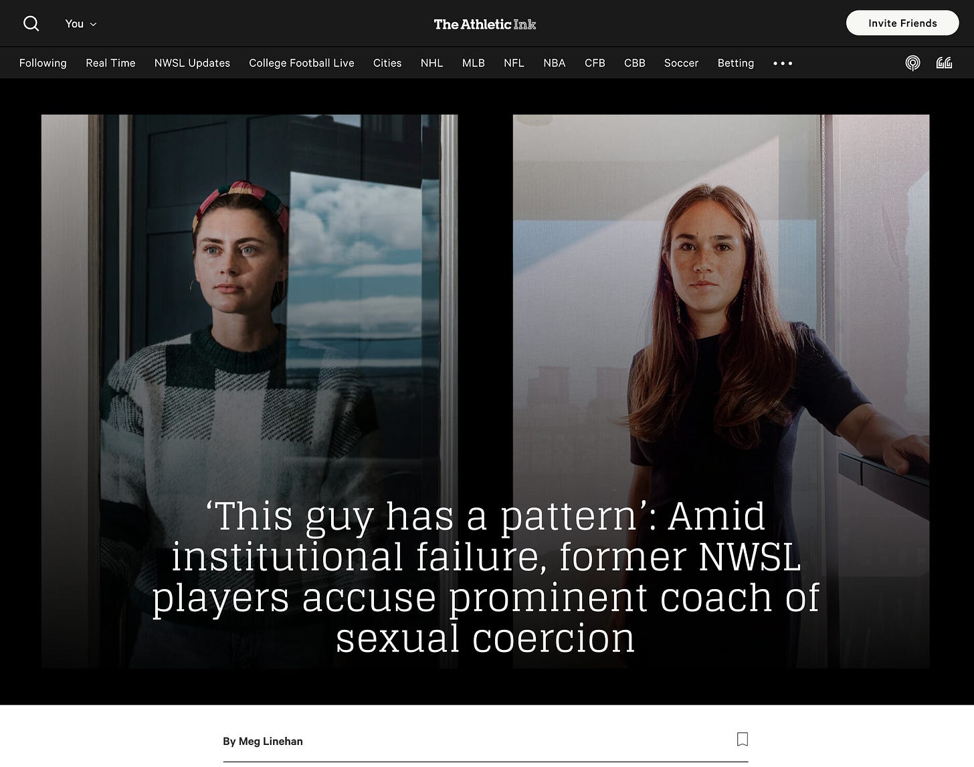Open the Following tab
The width and height of the screenshot is (974, 767).
click(43, 63)
